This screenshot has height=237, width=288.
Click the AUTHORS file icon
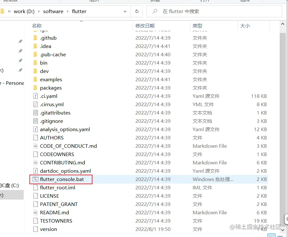pyautogui.click(x=36, y=138)
